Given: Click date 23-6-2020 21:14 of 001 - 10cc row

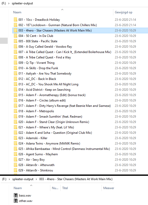Looking at the screenshot, I should [x=125, y=20].
